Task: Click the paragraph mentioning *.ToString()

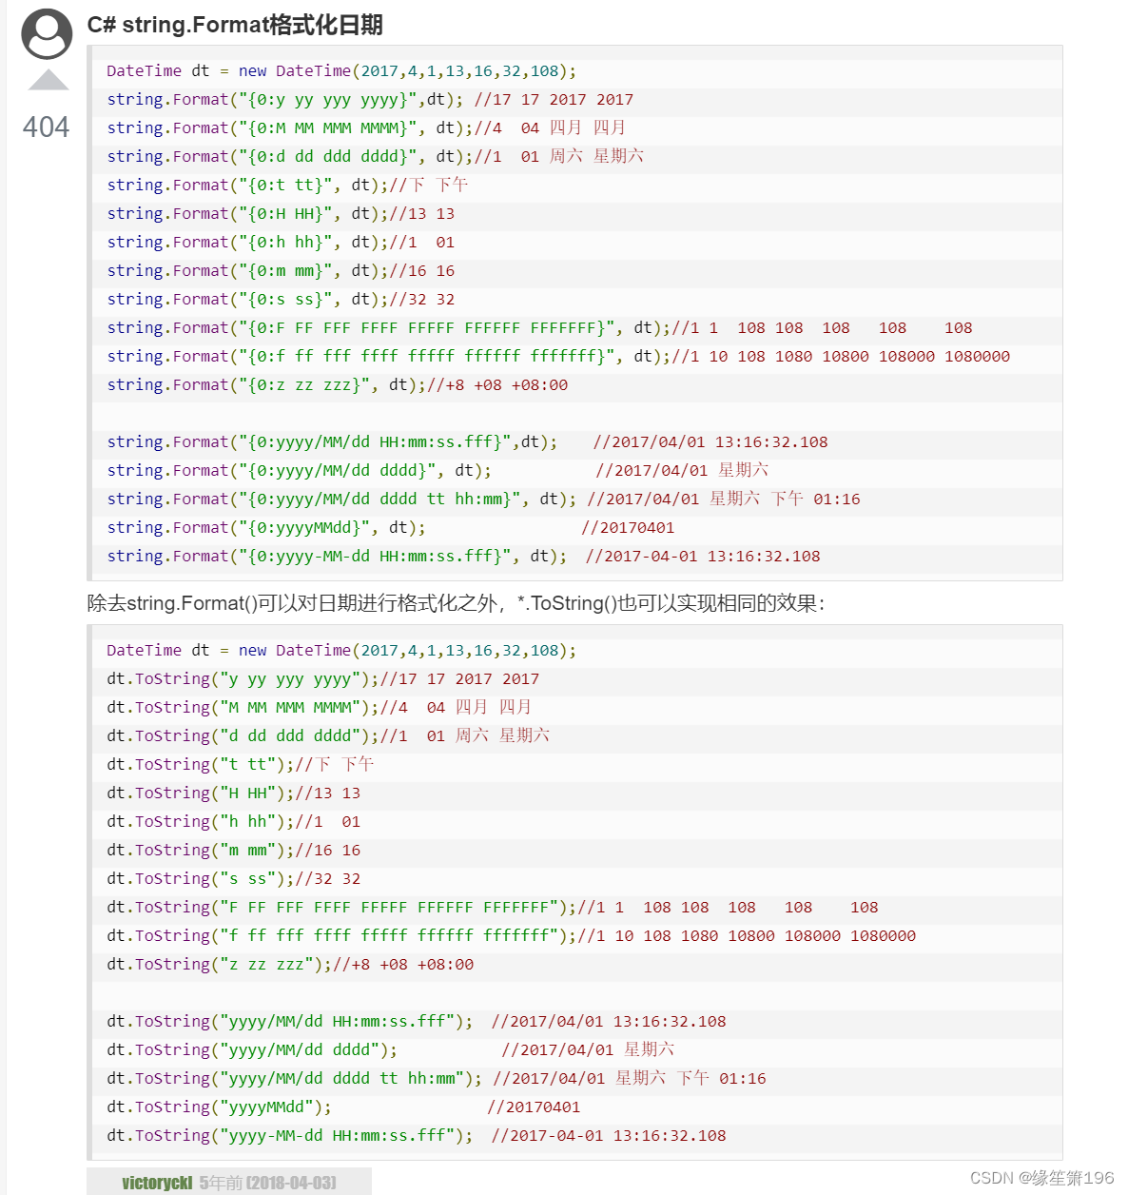Action: click(456, 603)
